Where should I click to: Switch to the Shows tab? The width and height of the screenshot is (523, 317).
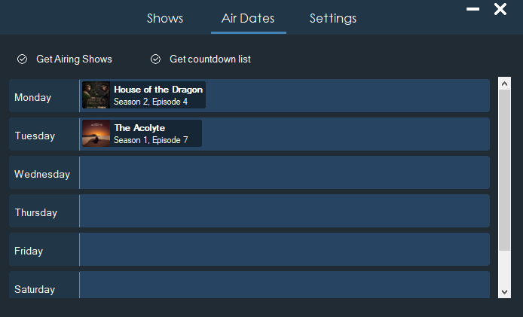[165, 18]
